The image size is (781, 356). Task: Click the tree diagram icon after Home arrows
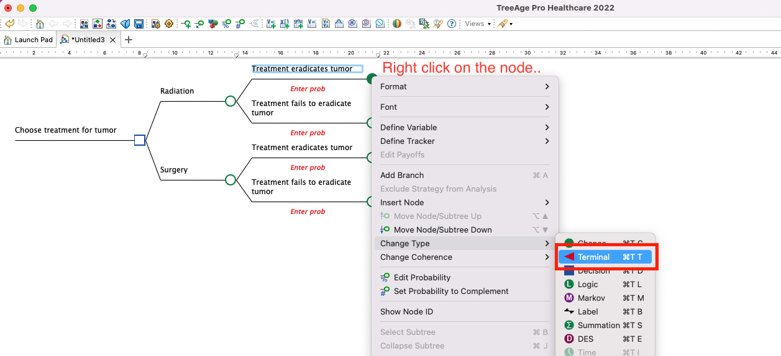click(85, 24)
